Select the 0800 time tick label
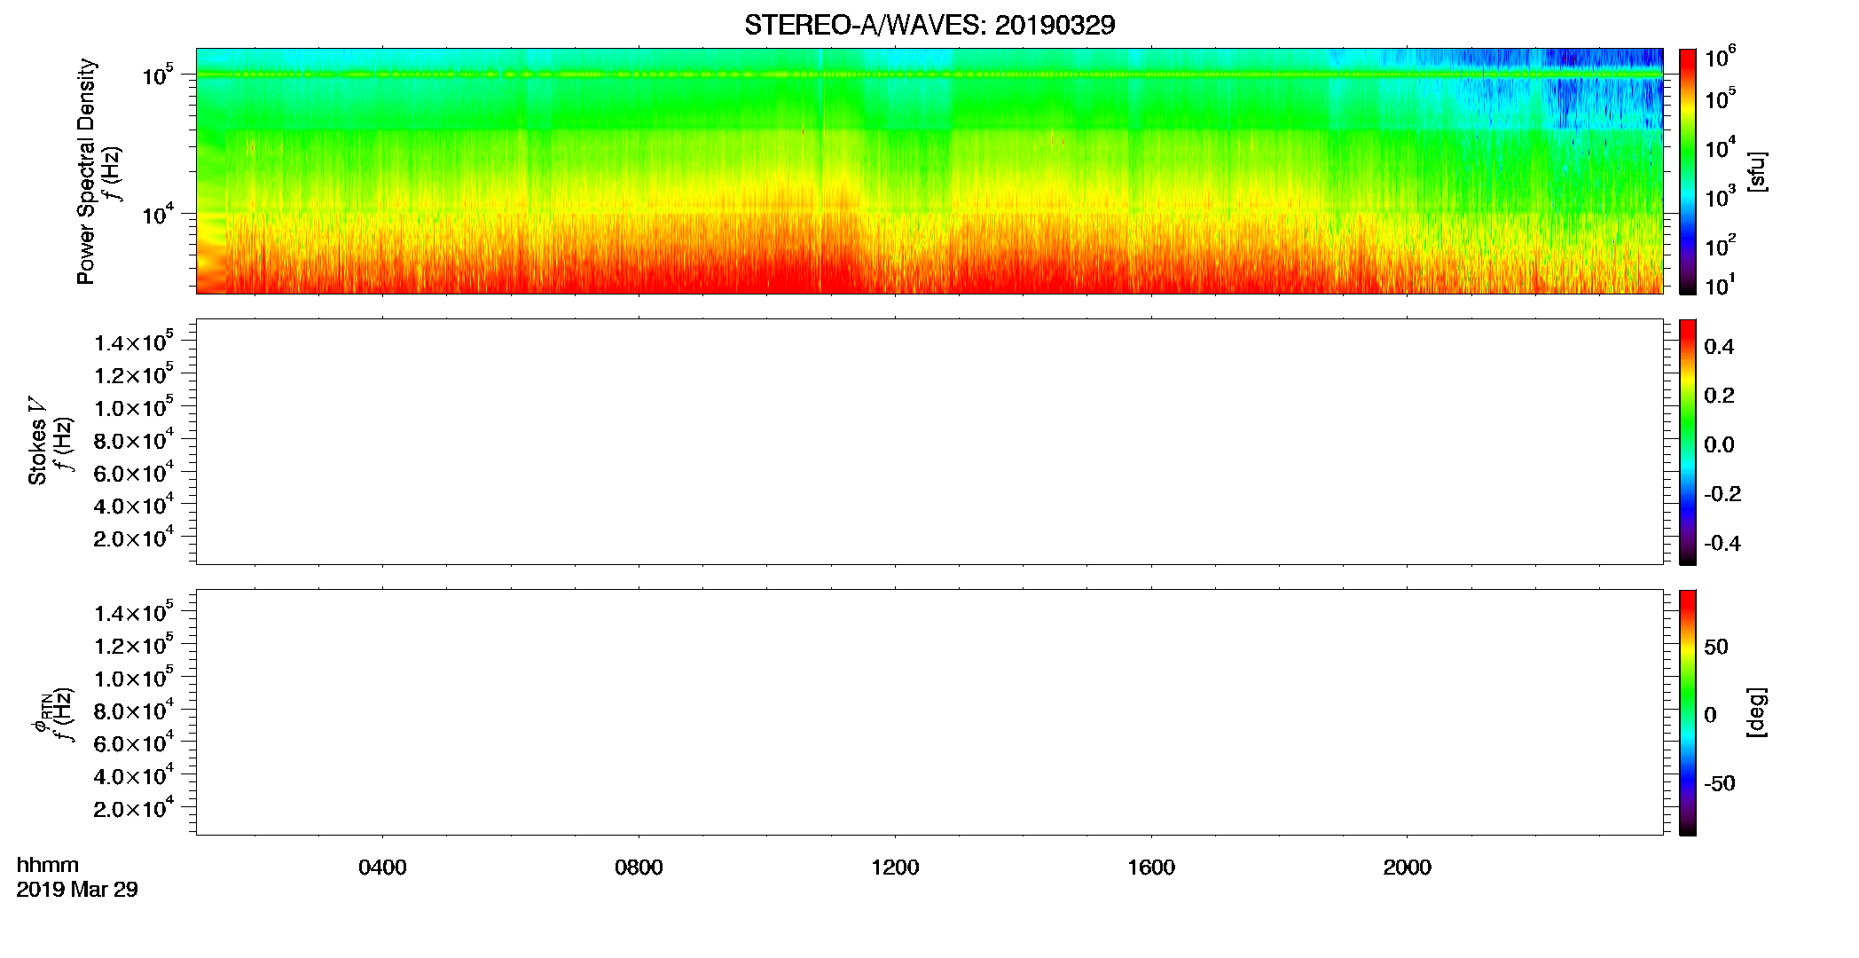Image resolution: width=1859 pixels, height=958 pixels. [x=639, y=868]
